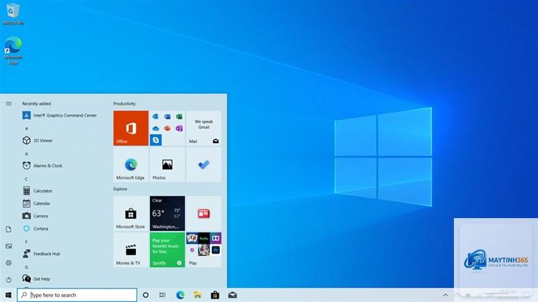Click the letter 'C' list header
538x302 pixels.
(26, 179)
